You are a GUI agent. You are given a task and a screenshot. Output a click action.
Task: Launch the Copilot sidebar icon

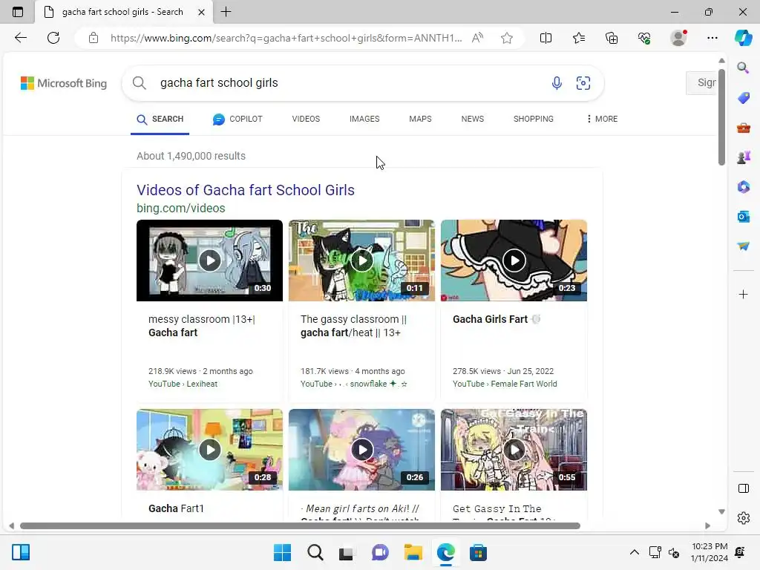(x=744, y=38)
